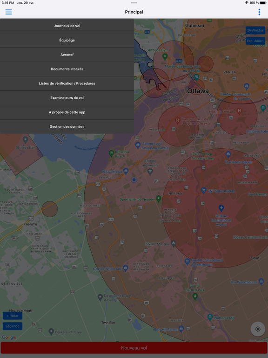Tap the FreshCo Strandherd cart icon
This screenshot has height=358, width=268.
point(187,262)
